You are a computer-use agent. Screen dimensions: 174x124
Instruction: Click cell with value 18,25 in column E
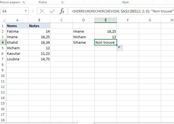[x=106, y=31]
